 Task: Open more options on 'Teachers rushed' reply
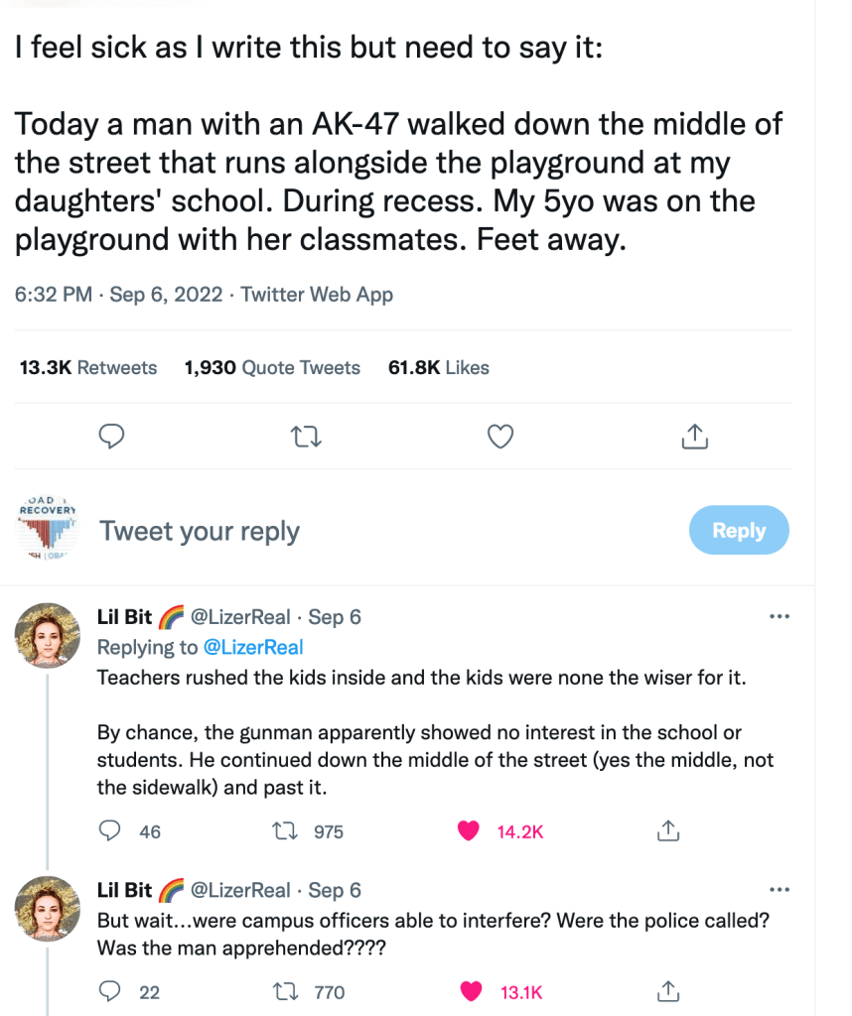pyautogui.click(x=780, y=617)
